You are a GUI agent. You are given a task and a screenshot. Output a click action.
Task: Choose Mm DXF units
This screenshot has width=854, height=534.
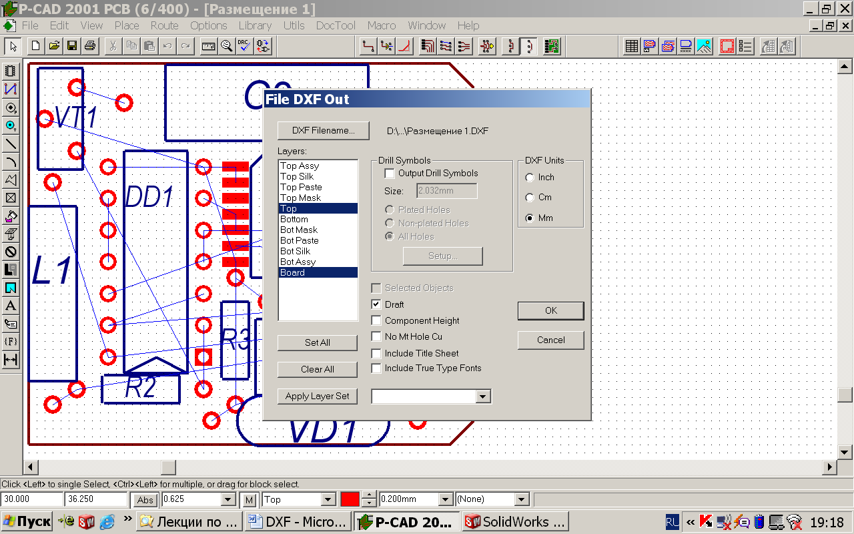[530, 218]
